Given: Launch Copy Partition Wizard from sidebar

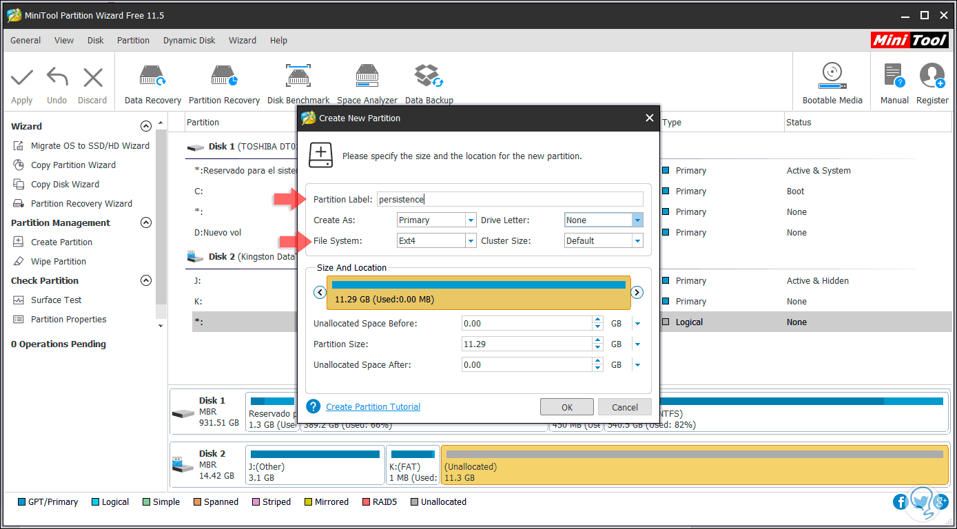Looking at the screenshot, I should 73,165.
